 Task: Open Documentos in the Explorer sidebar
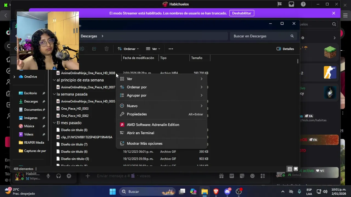click(x=33, y=110)
